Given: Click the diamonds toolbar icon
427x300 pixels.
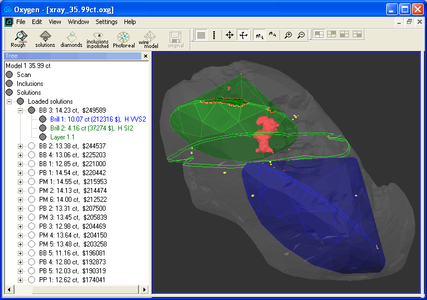Looking at the screenshot, I should 71,38.
